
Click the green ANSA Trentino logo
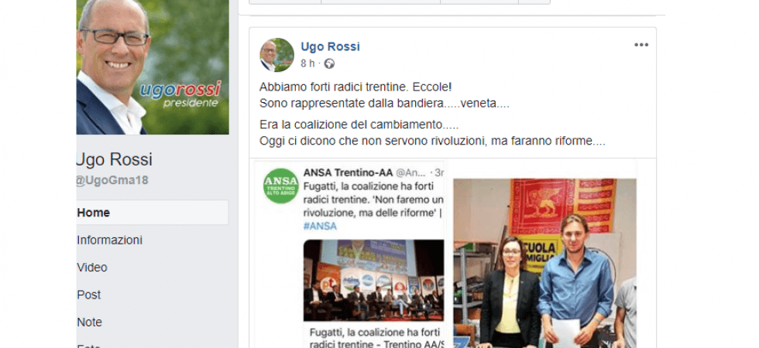280,186
